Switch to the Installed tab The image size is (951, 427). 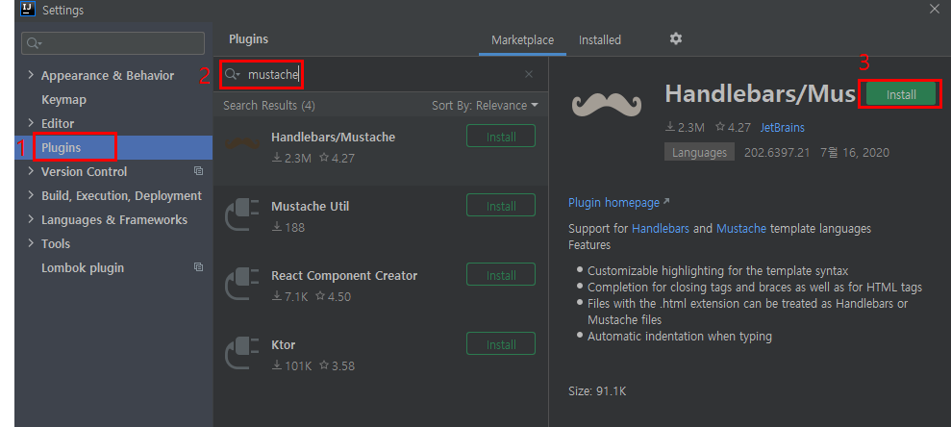[600, 40]
